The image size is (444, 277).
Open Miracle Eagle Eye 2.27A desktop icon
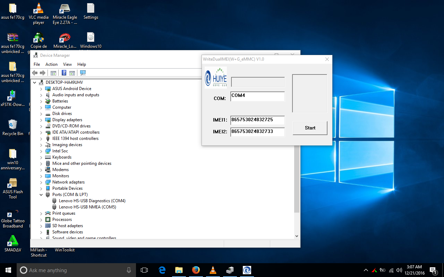(65, 14)
